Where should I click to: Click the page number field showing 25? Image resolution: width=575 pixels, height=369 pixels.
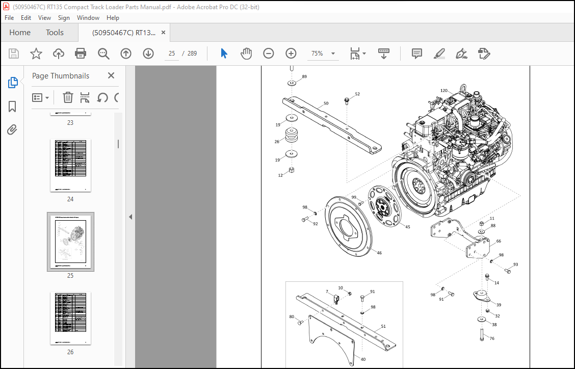click(x=172, y=54)
